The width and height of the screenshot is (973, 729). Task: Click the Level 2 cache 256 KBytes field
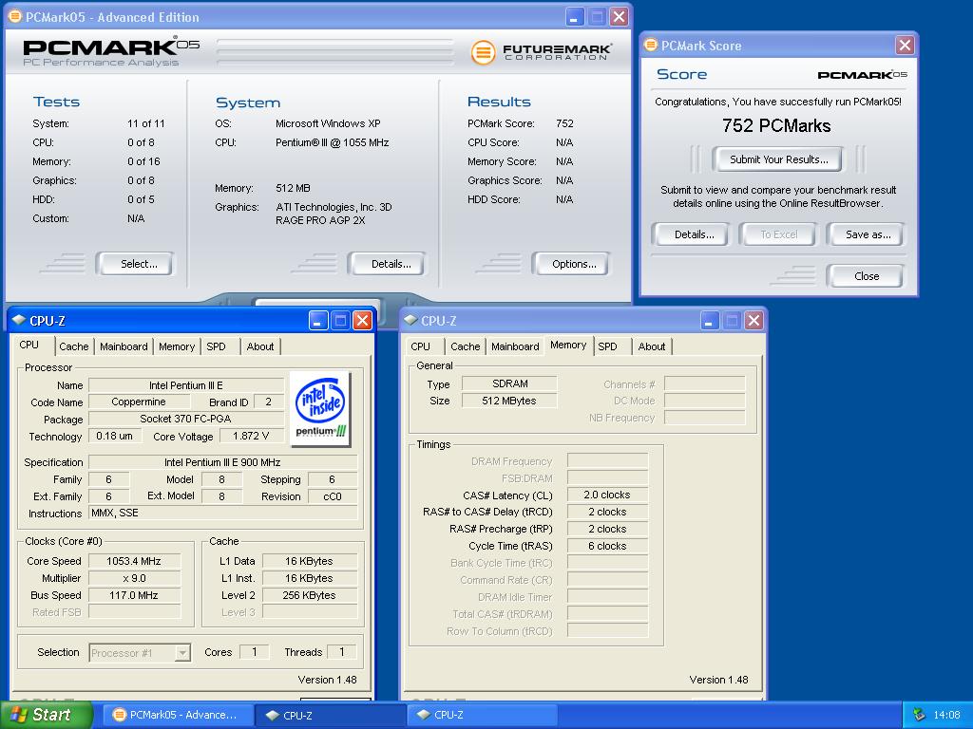coord(310,595)
